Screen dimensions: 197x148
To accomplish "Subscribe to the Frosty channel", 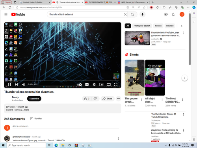I will [x=34, y=99].
